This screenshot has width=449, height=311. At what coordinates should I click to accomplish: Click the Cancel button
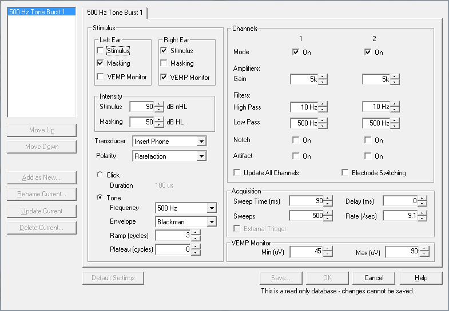click(x=373, y=278)
